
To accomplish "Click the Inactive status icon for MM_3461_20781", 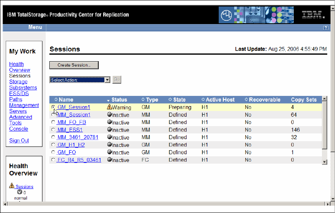I will (109, 137).
